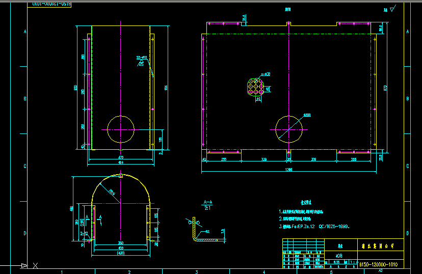
Task: Select the Fe/EP.Zn.12 technical note line
Action: point(316,227)
